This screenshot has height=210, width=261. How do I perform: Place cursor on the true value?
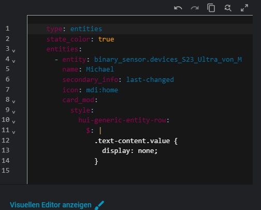coord(106,39)
